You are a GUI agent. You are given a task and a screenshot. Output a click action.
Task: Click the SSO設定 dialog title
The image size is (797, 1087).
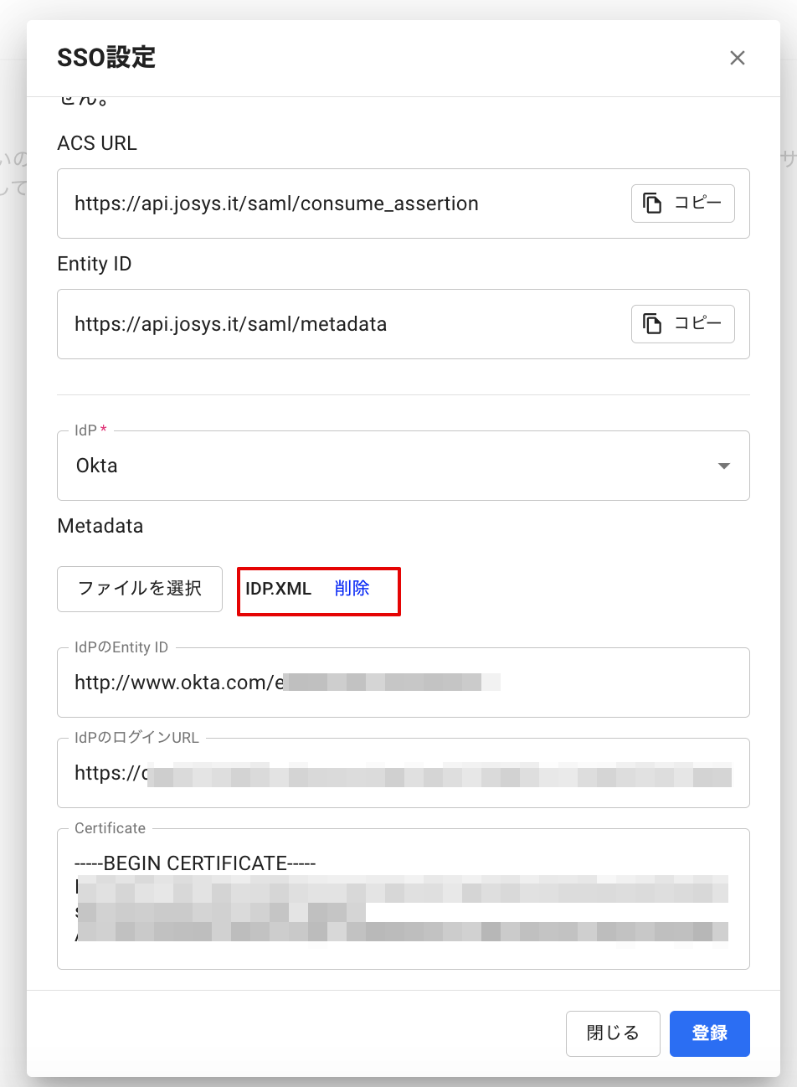pyautogui.click(x=106, y=58)
